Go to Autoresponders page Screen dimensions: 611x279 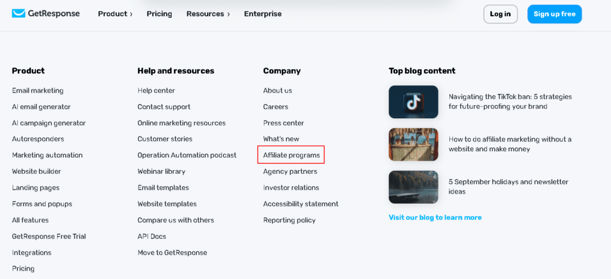[38, 139]
